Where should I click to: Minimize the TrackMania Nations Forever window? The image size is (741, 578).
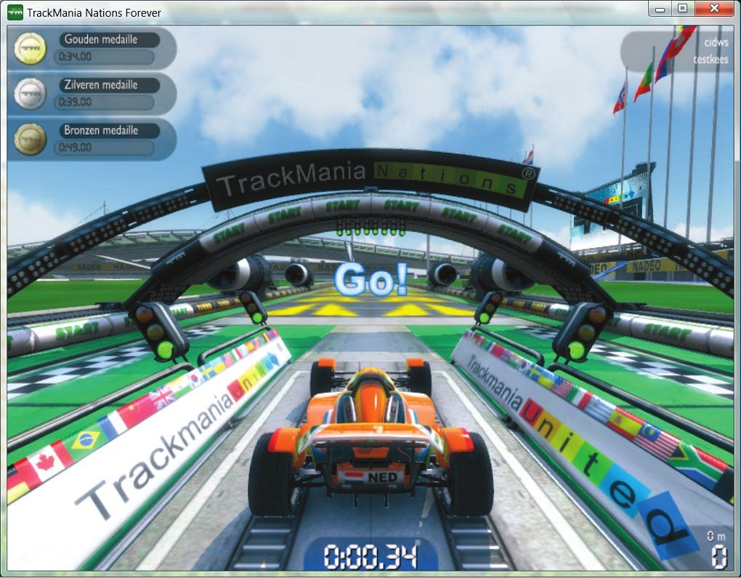pyautogui.click(x=660, y=9)
